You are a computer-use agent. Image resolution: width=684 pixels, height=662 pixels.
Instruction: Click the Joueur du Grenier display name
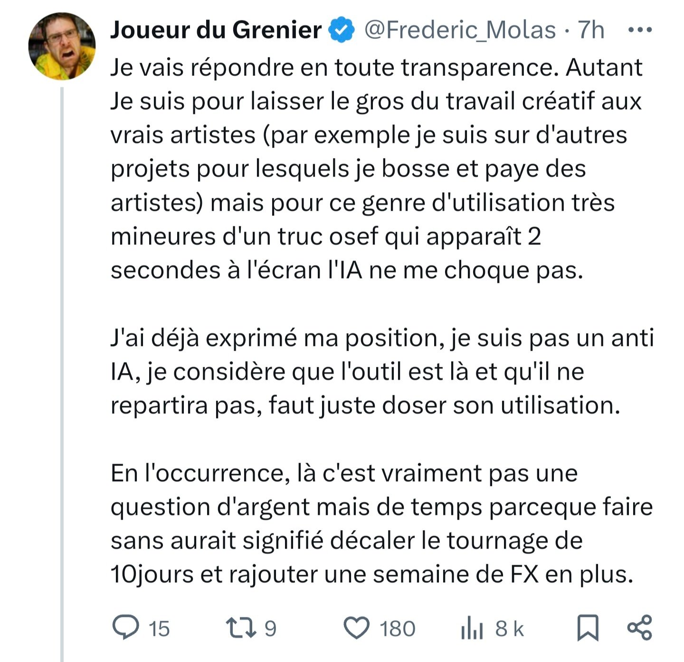pos(216,30)
